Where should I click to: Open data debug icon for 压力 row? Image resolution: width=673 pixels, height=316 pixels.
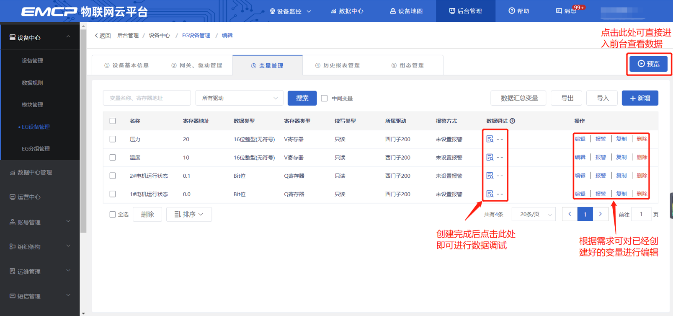click(490, 139)
